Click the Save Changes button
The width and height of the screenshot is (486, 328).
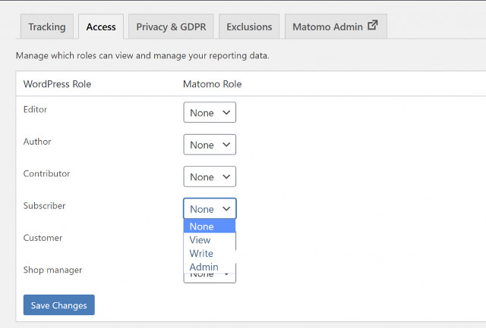click(59, 305)
